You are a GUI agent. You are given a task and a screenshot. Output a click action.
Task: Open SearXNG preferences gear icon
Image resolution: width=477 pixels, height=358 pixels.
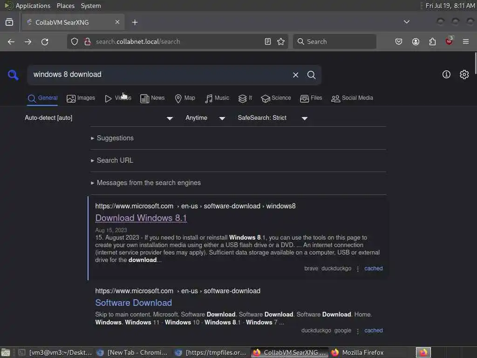464,75
